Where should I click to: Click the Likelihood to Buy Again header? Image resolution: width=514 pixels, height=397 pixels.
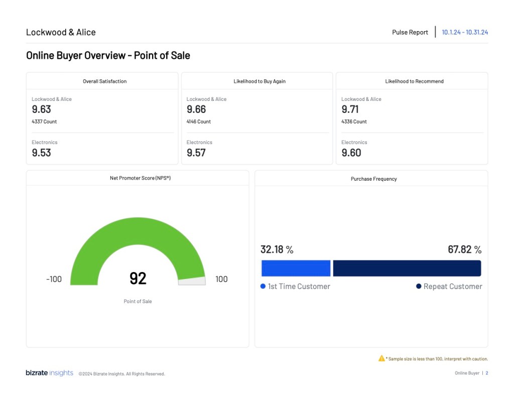[x=260, y=81]
